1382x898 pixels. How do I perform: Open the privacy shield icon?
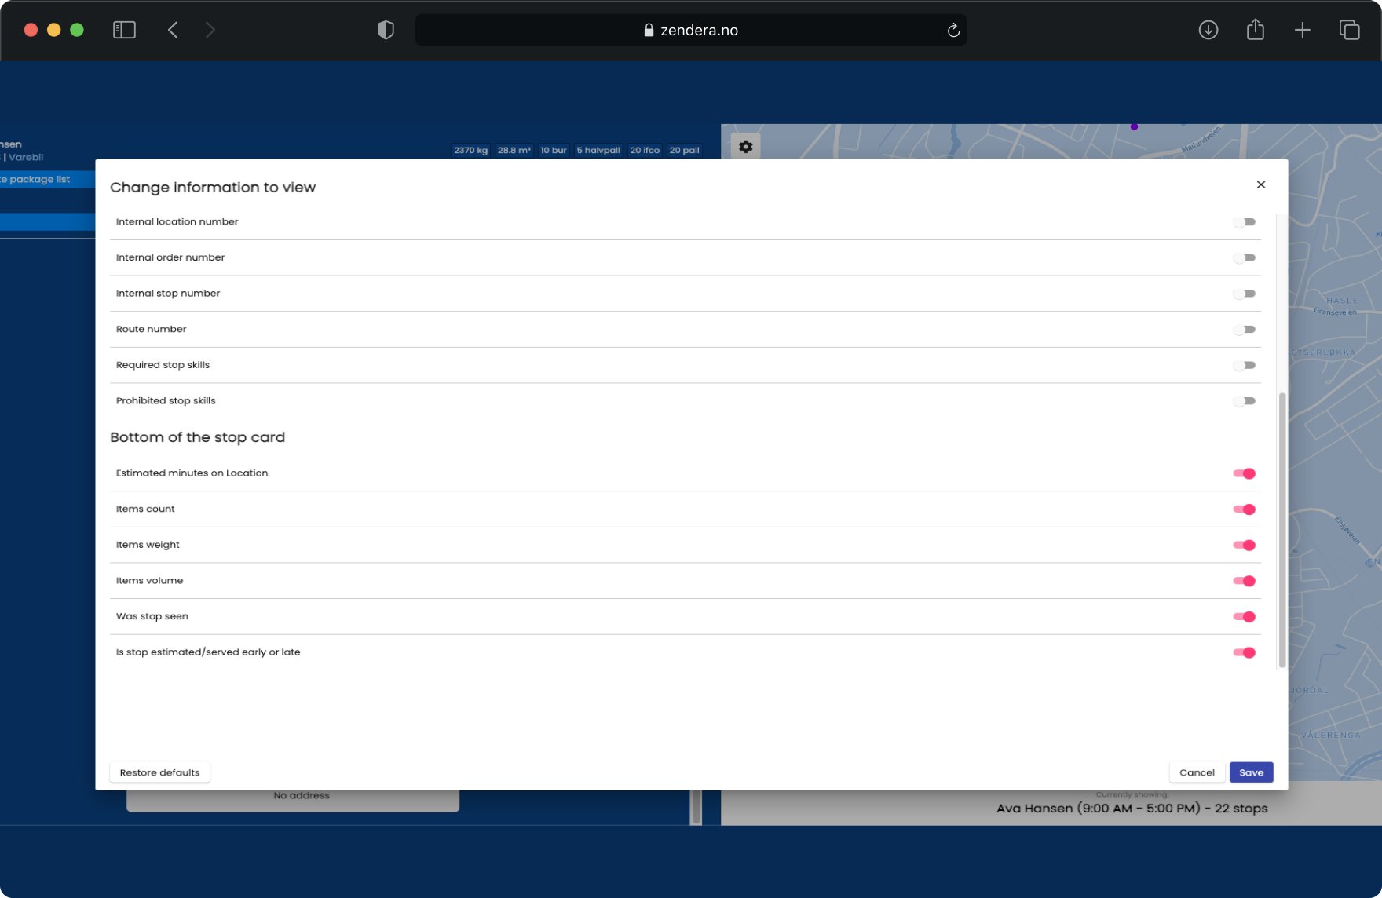coord(386,30)
